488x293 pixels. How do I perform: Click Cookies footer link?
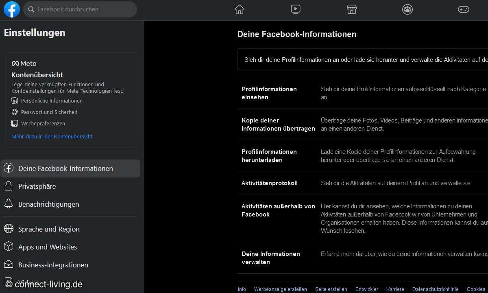[x=476, y=289]
